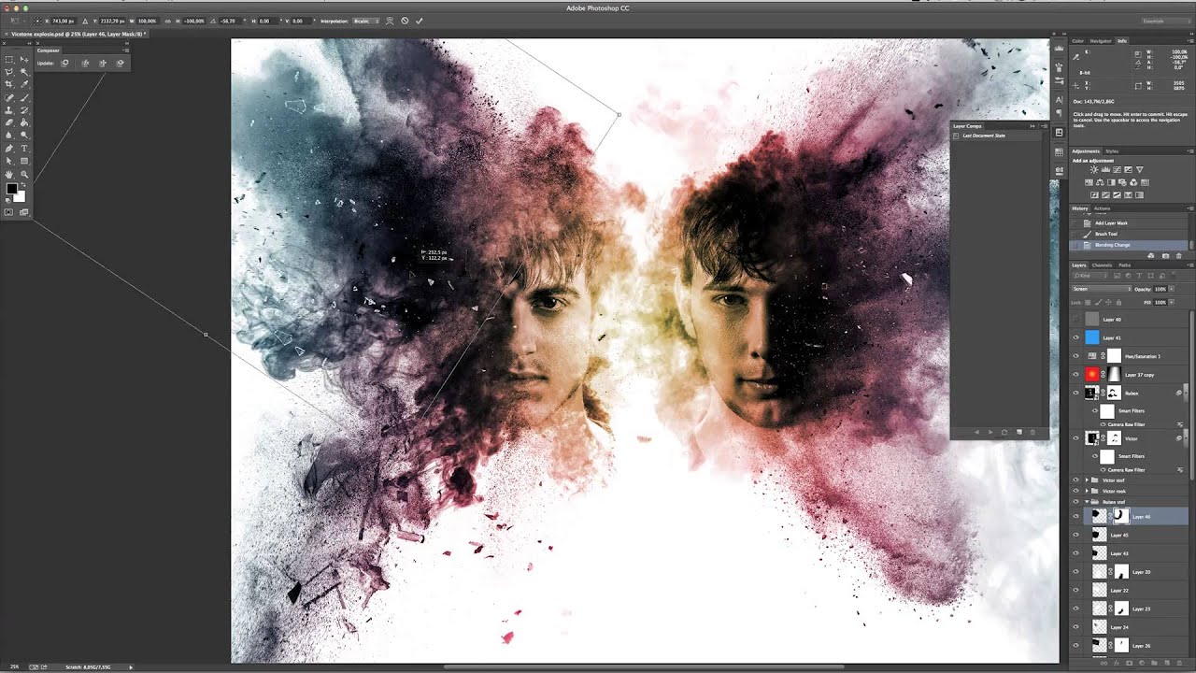This screenshot has width=1196, height=673.
Task: Select the Rectangle shape tool
Action: pyautogui.click(x=24, y=161)
